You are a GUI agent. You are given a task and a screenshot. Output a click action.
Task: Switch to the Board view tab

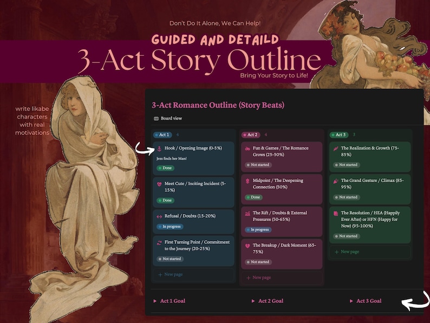168,118
